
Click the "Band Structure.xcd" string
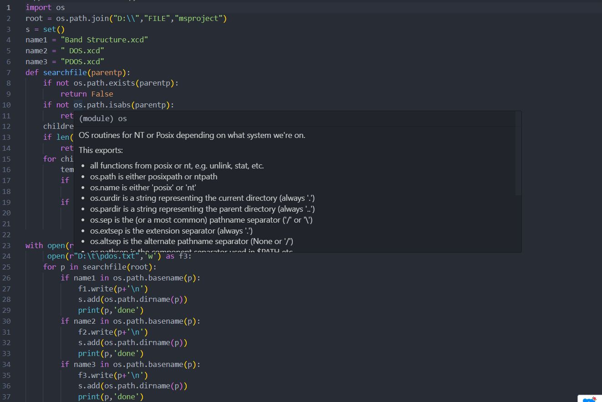104,40
